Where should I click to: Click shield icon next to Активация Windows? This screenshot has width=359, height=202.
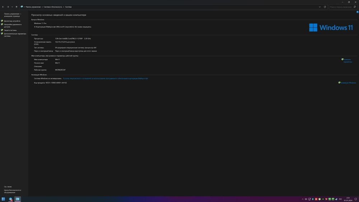tap(339, 83)
